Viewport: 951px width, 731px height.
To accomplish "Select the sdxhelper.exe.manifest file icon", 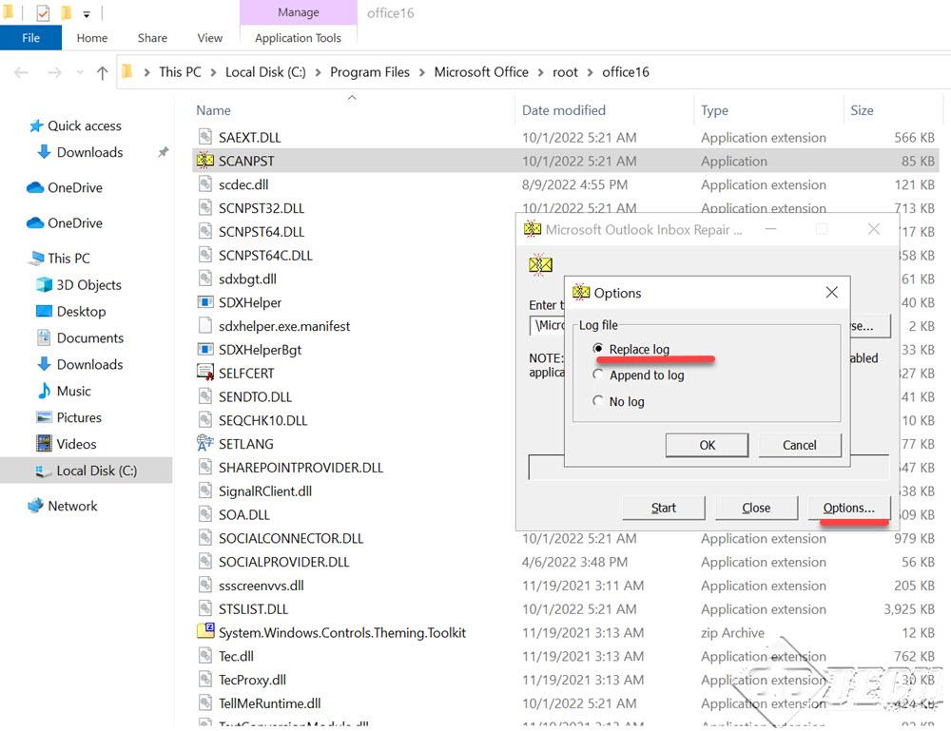I will point(205,325).
